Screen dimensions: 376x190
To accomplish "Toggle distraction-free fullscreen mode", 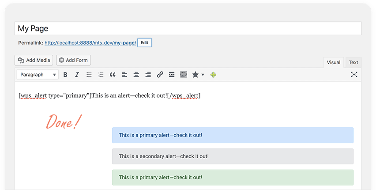I will 354,75.
